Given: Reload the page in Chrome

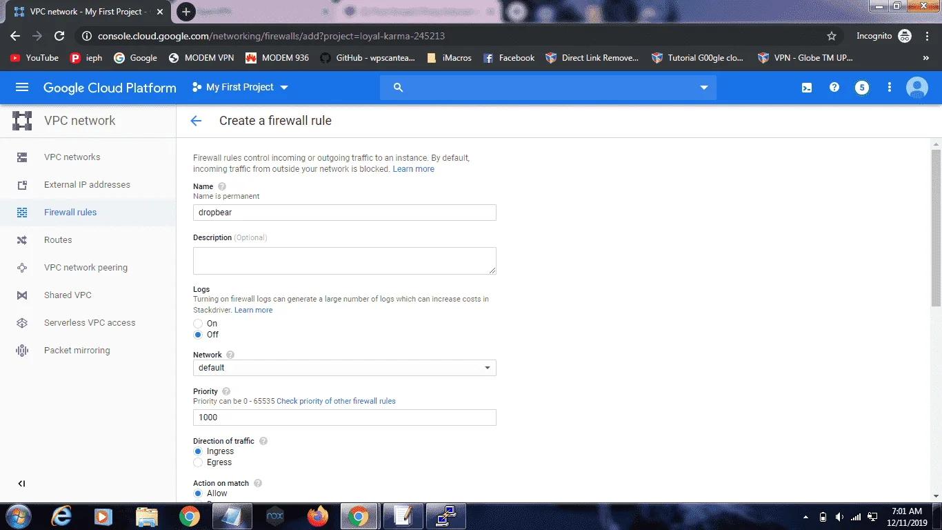Looking at the screenshot, I should [59, 36].
